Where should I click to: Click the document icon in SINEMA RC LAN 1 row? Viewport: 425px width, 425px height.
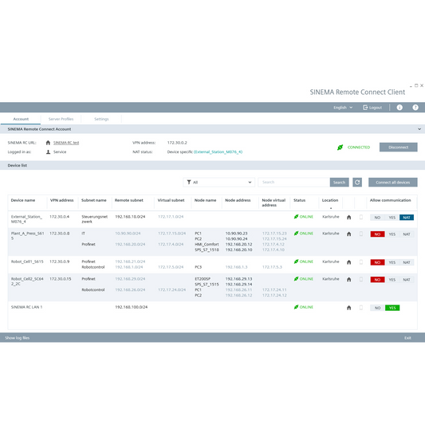click(360, 307)
